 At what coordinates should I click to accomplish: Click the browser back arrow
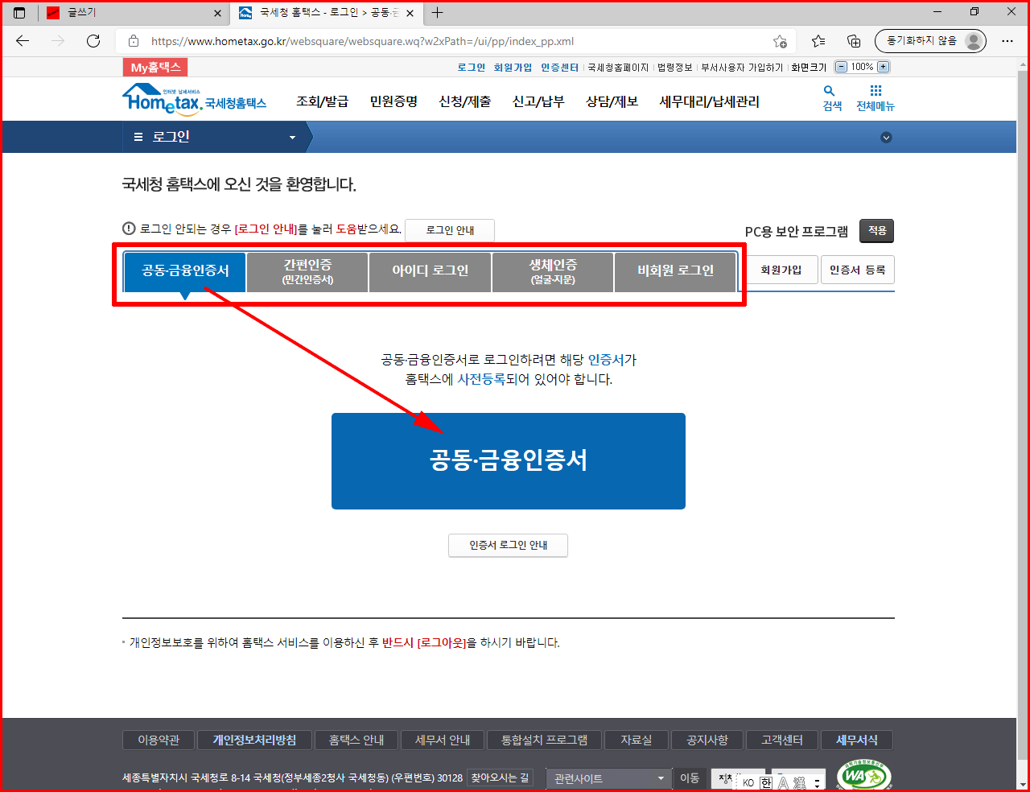[x=23, y=41]
